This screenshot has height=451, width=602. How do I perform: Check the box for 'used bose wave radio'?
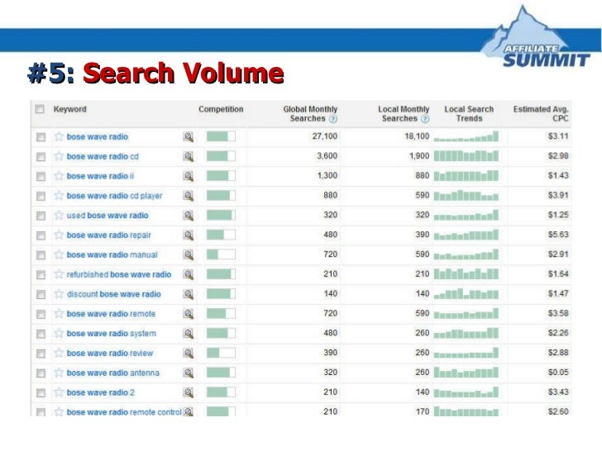click(41, 216)
